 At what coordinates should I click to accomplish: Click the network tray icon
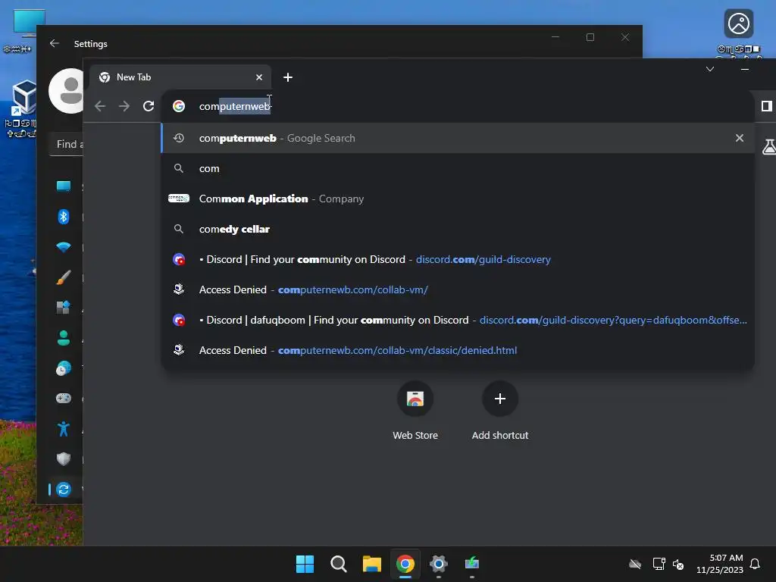pos(659,564)
